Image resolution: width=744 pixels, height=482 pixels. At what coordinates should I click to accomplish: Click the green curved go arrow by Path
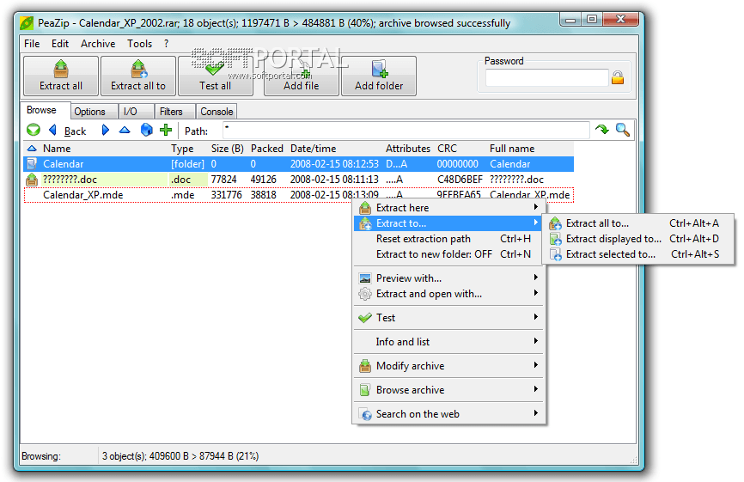coord(602,129)
